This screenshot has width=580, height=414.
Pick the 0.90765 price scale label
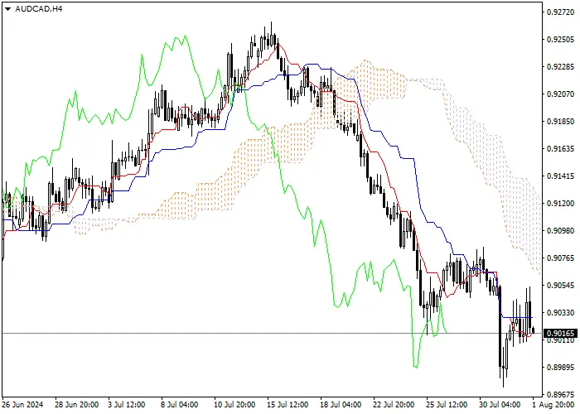[561, 258]
